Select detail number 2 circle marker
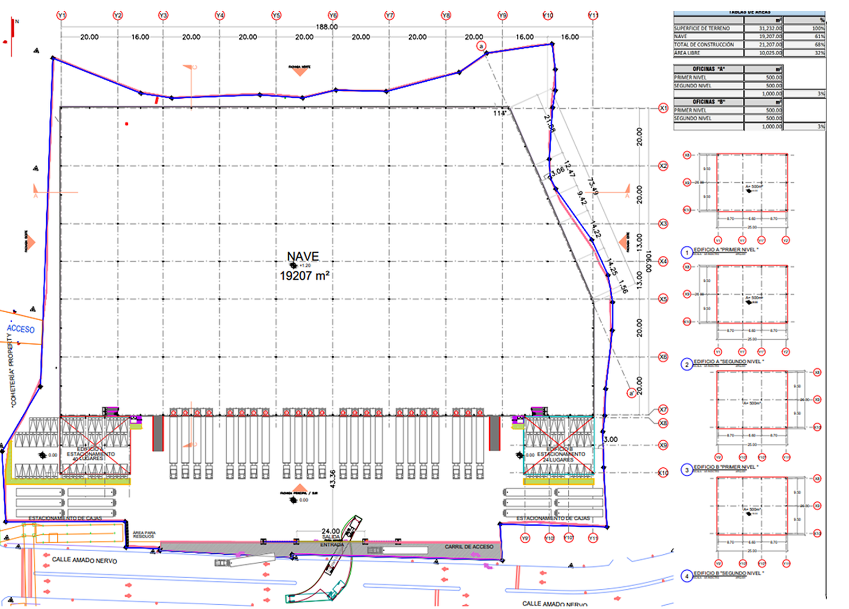 tap(687, 364)
